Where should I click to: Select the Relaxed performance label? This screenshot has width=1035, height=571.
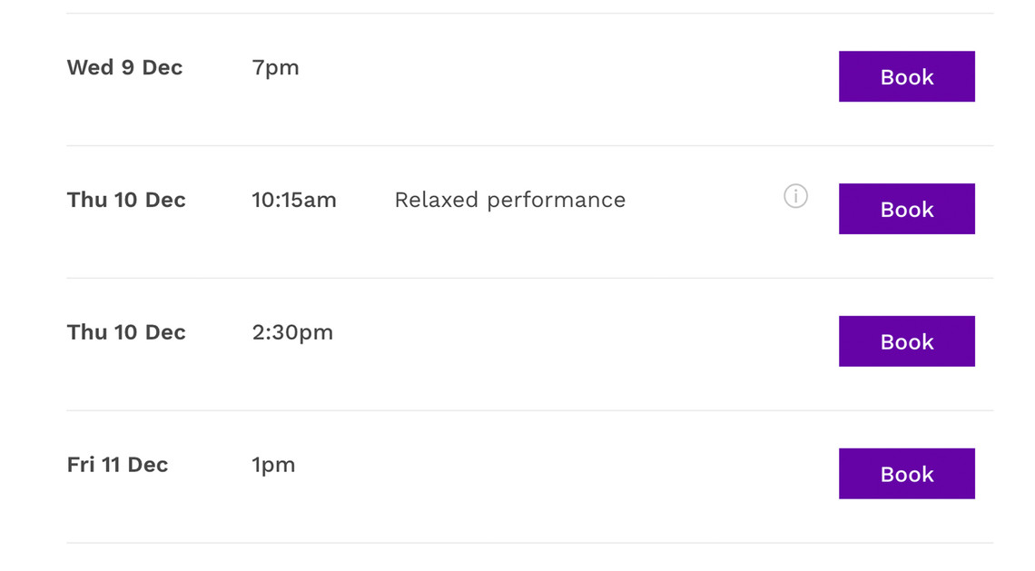(x=509, y=200)
